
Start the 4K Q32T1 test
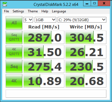14,52
